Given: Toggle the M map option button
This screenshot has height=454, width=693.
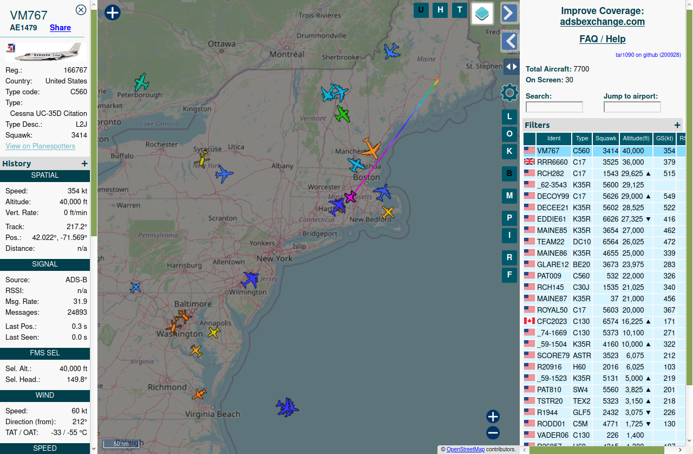Looking at the screenshot, I should (509, 196).
